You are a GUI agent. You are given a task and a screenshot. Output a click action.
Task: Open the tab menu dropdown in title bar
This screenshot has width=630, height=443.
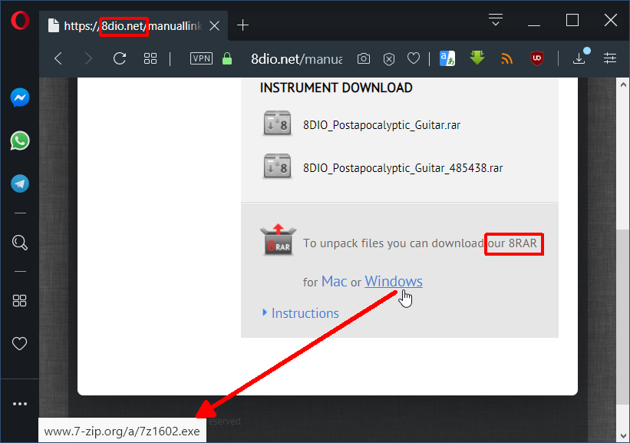496,19
